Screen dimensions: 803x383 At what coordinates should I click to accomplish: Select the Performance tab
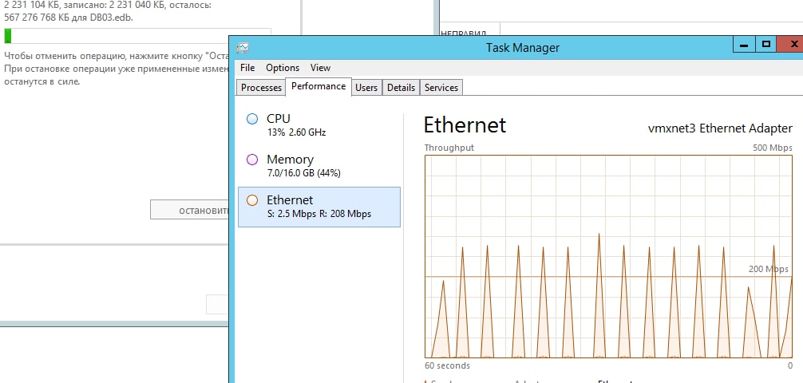click(x=318, y=86)
